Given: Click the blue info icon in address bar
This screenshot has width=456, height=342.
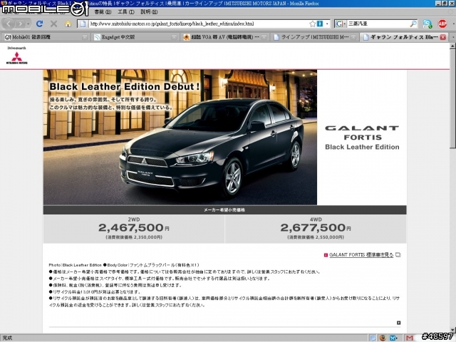Looking at the screenshot, I should (x=320, y=24).
